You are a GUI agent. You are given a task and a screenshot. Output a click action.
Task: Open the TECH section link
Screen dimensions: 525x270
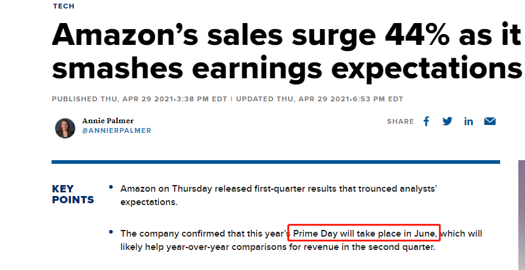pos(64,5)
